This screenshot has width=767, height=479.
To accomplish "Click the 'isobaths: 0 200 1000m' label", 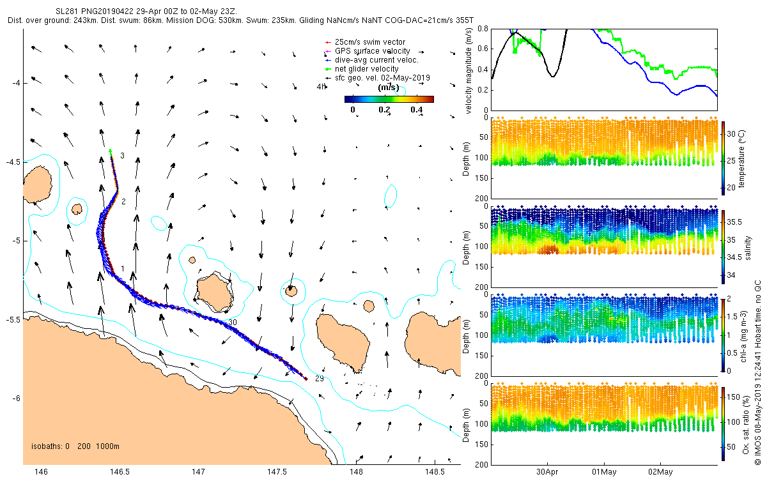I will pos(75,446).
